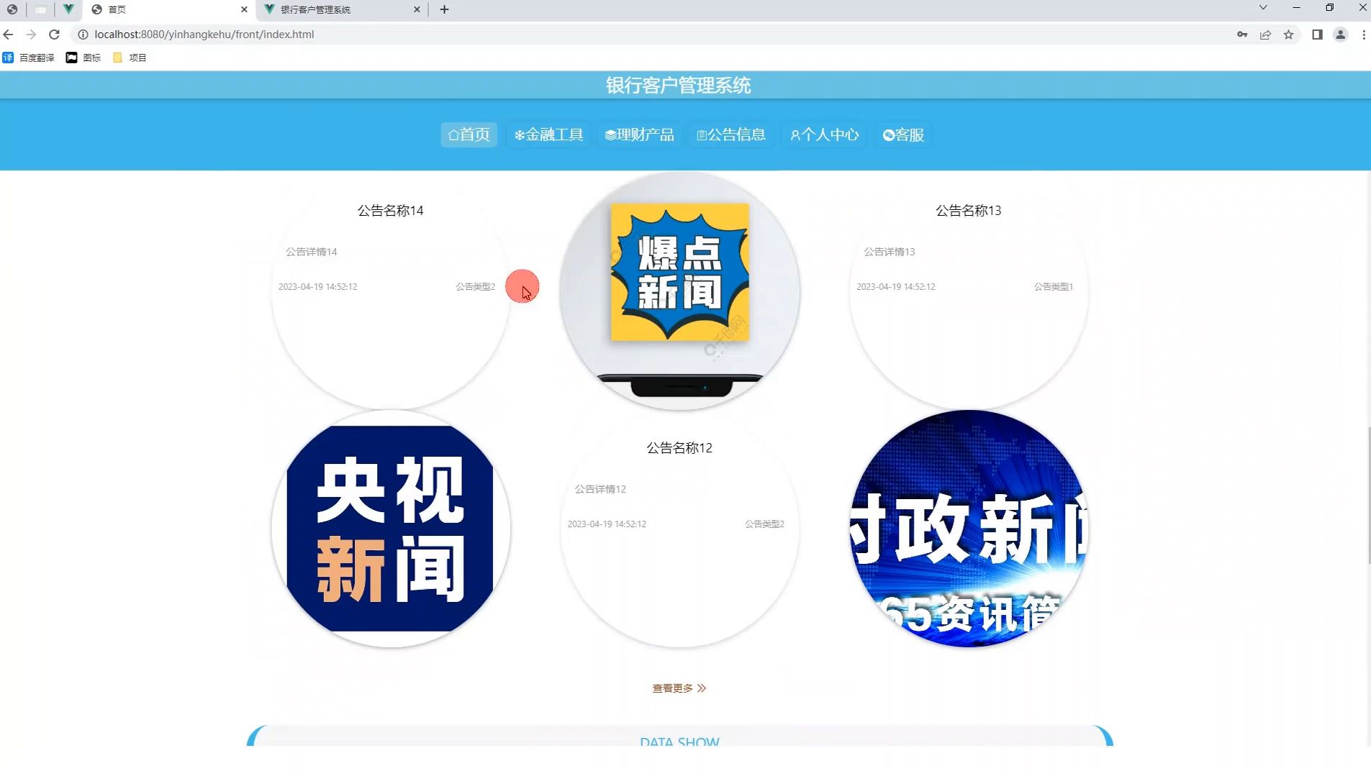Click 公告类型1 label in 公告名称13 card
The height and width of the screenshot is (771, 1371).
(x=1053, y=286)
